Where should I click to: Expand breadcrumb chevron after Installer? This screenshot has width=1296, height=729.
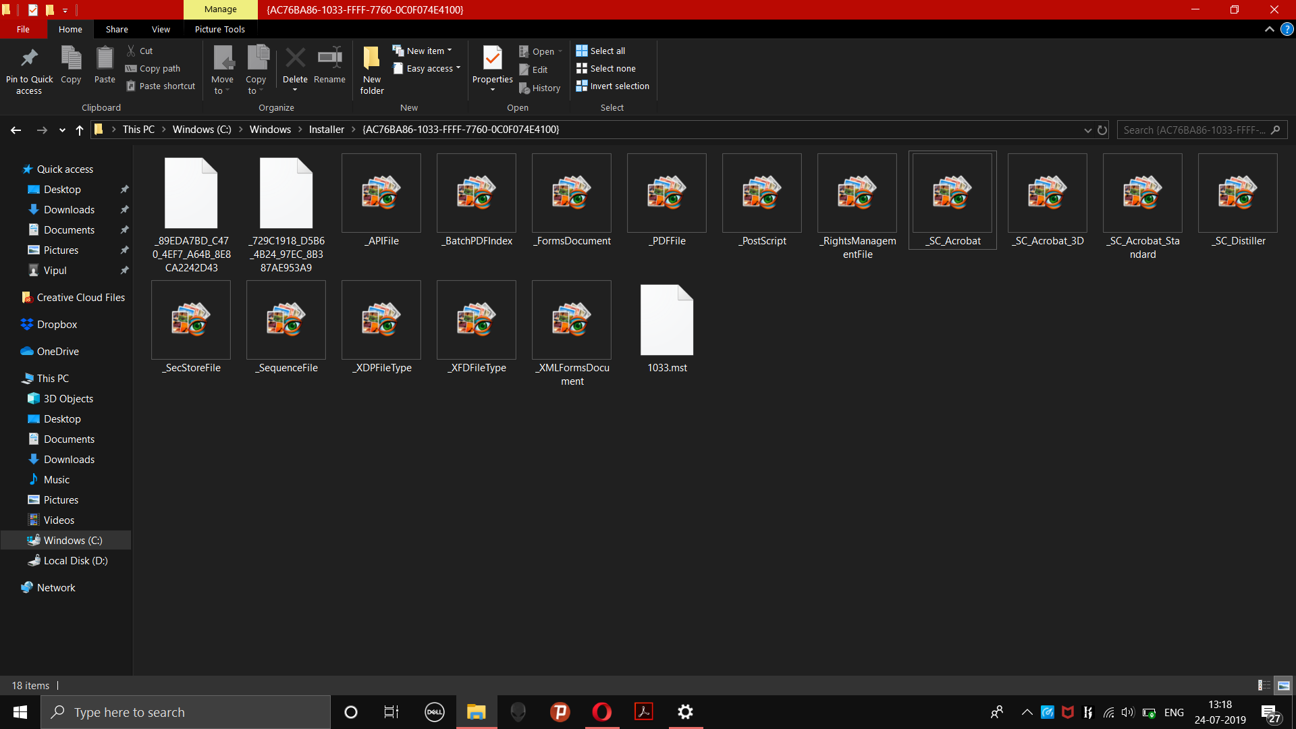(x=353, y=130)
